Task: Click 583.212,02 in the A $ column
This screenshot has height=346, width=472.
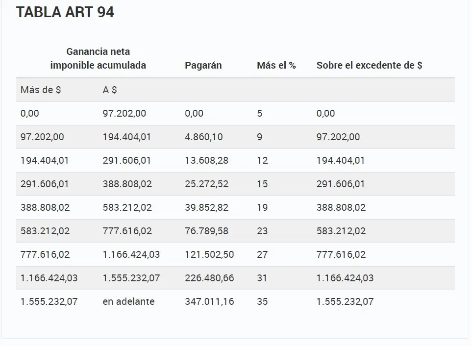Action: click(127, 207)
